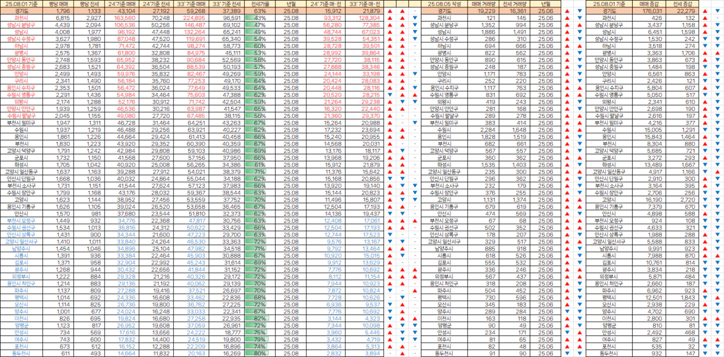Click the 24'기준 매매 header cell

click(121, 4)
